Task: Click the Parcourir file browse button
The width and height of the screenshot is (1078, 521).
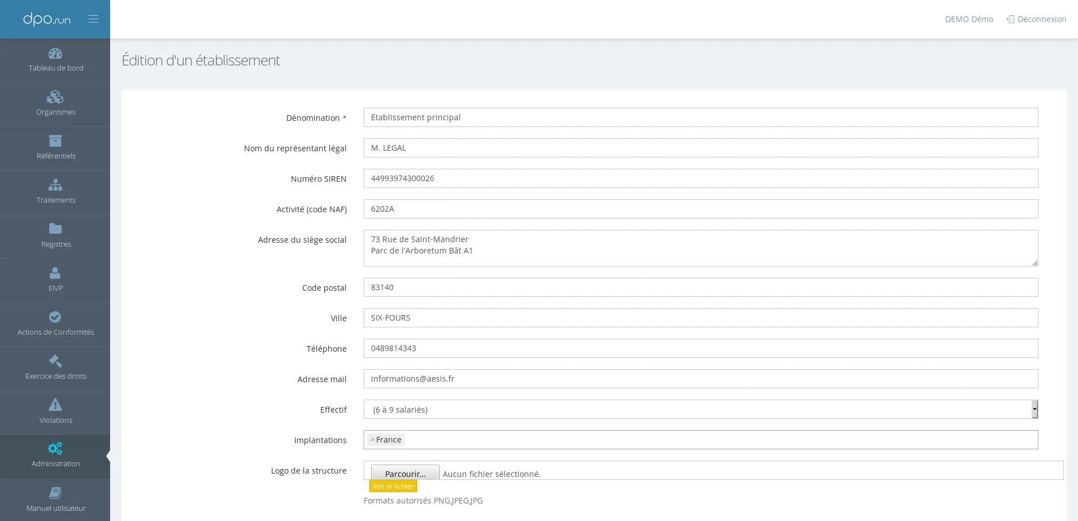Action: point(405,473)
